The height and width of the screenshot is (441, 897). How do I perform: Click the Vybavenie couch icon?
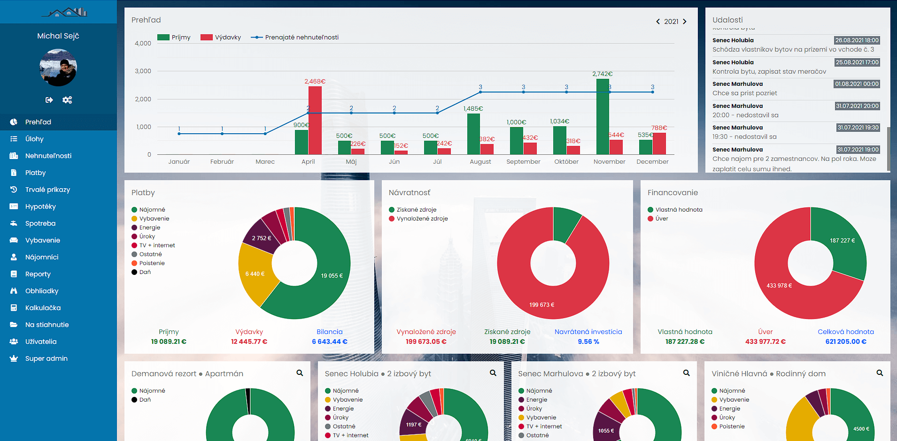[x=14, y=240]
